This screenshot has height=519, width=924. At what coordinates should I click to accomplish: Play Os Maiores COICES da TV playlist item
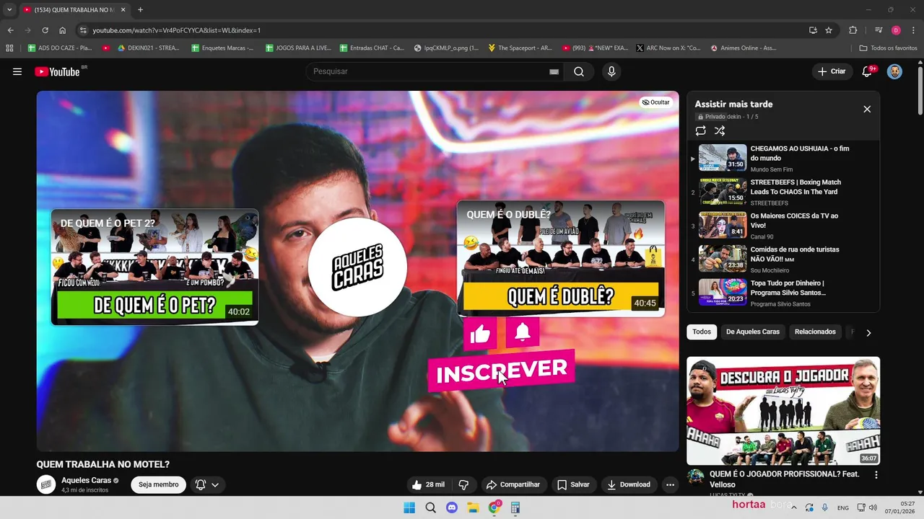(783, 225)
